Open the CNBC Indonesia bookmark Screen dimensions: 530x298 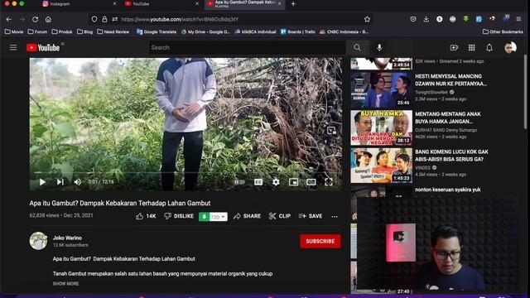[344, 31]
